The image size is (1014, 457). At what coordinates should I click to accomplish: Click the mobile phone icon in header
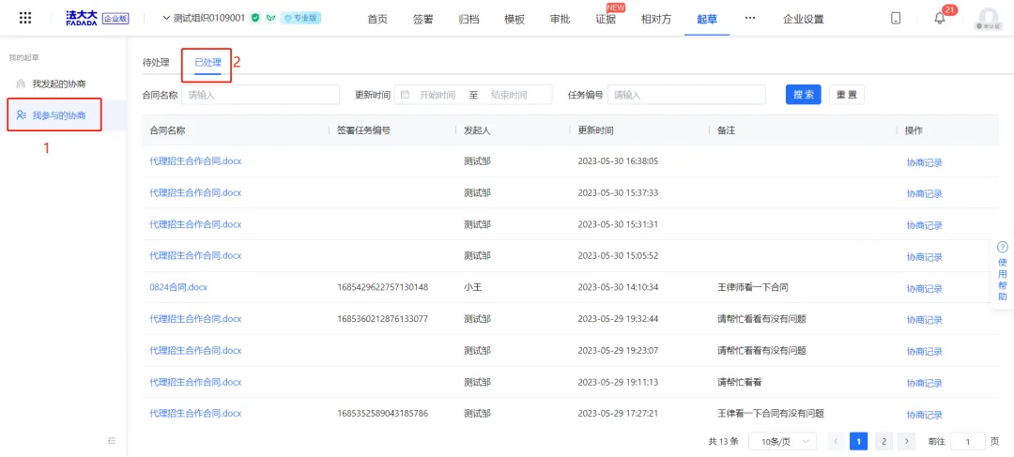coord(896,19)
